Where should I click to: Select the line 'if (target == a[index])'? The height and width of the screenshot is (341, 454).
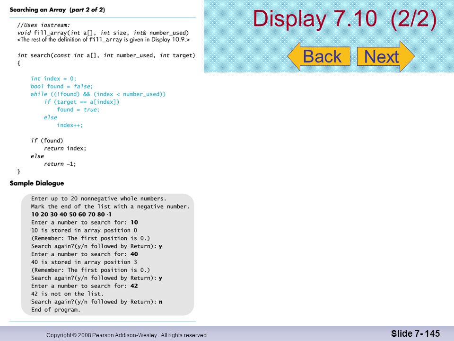click(82, 102)
